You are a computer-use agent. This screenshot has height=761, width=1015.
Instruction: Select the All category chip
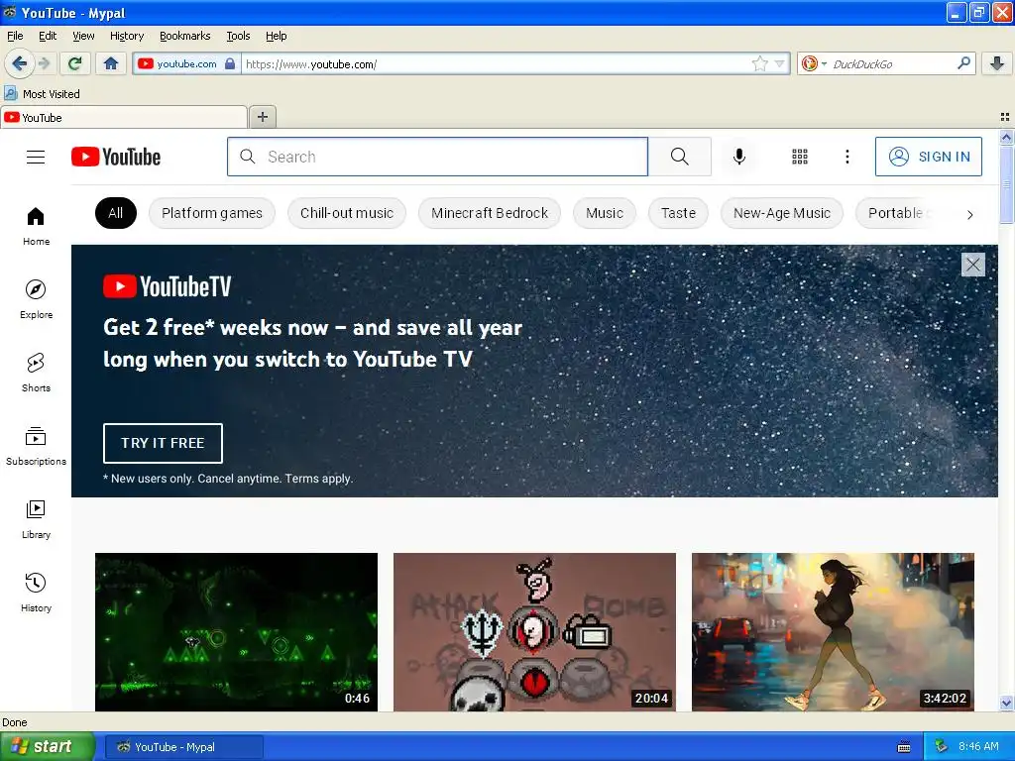[115, 213]
